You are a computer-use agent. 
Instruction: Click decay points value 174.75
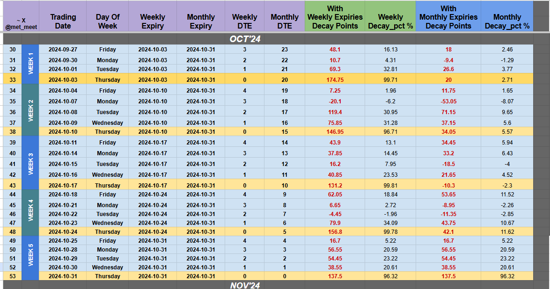pyautogui.click(x=335, y=80)
